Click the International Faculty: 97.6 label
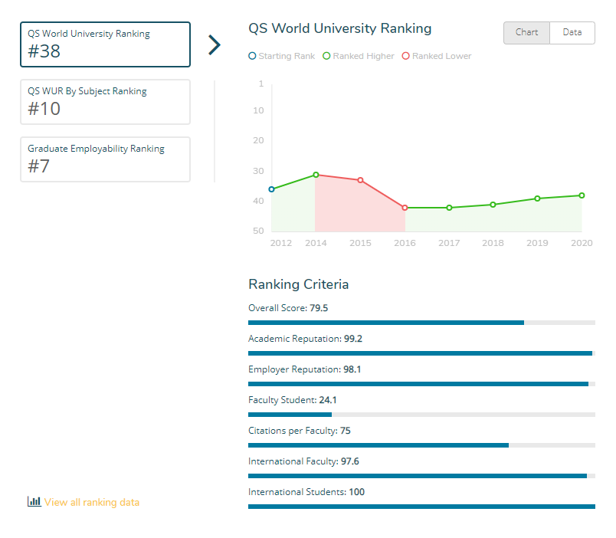The height and width of the screenshot is (538, 616). [303, 461]
